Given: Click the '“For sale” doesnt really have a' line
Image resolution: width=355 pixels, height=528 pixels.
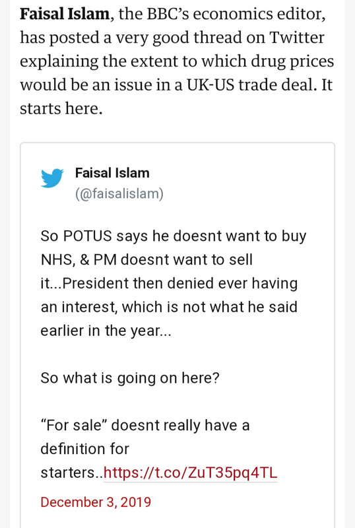Looking at the screenshot, I should point(145,425).
